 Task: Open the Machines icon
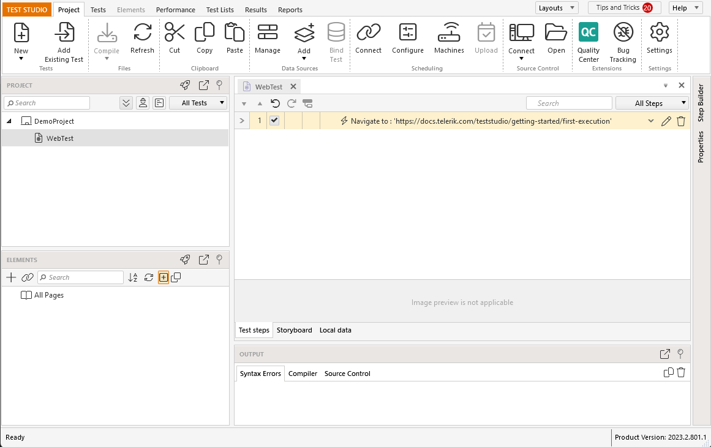click(449, 32)
